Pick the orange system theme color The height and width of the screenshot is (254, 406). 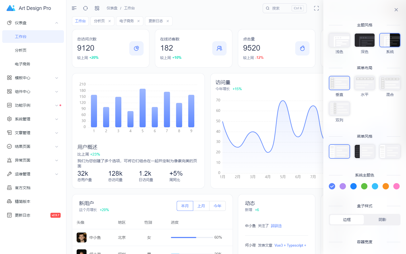386,186
